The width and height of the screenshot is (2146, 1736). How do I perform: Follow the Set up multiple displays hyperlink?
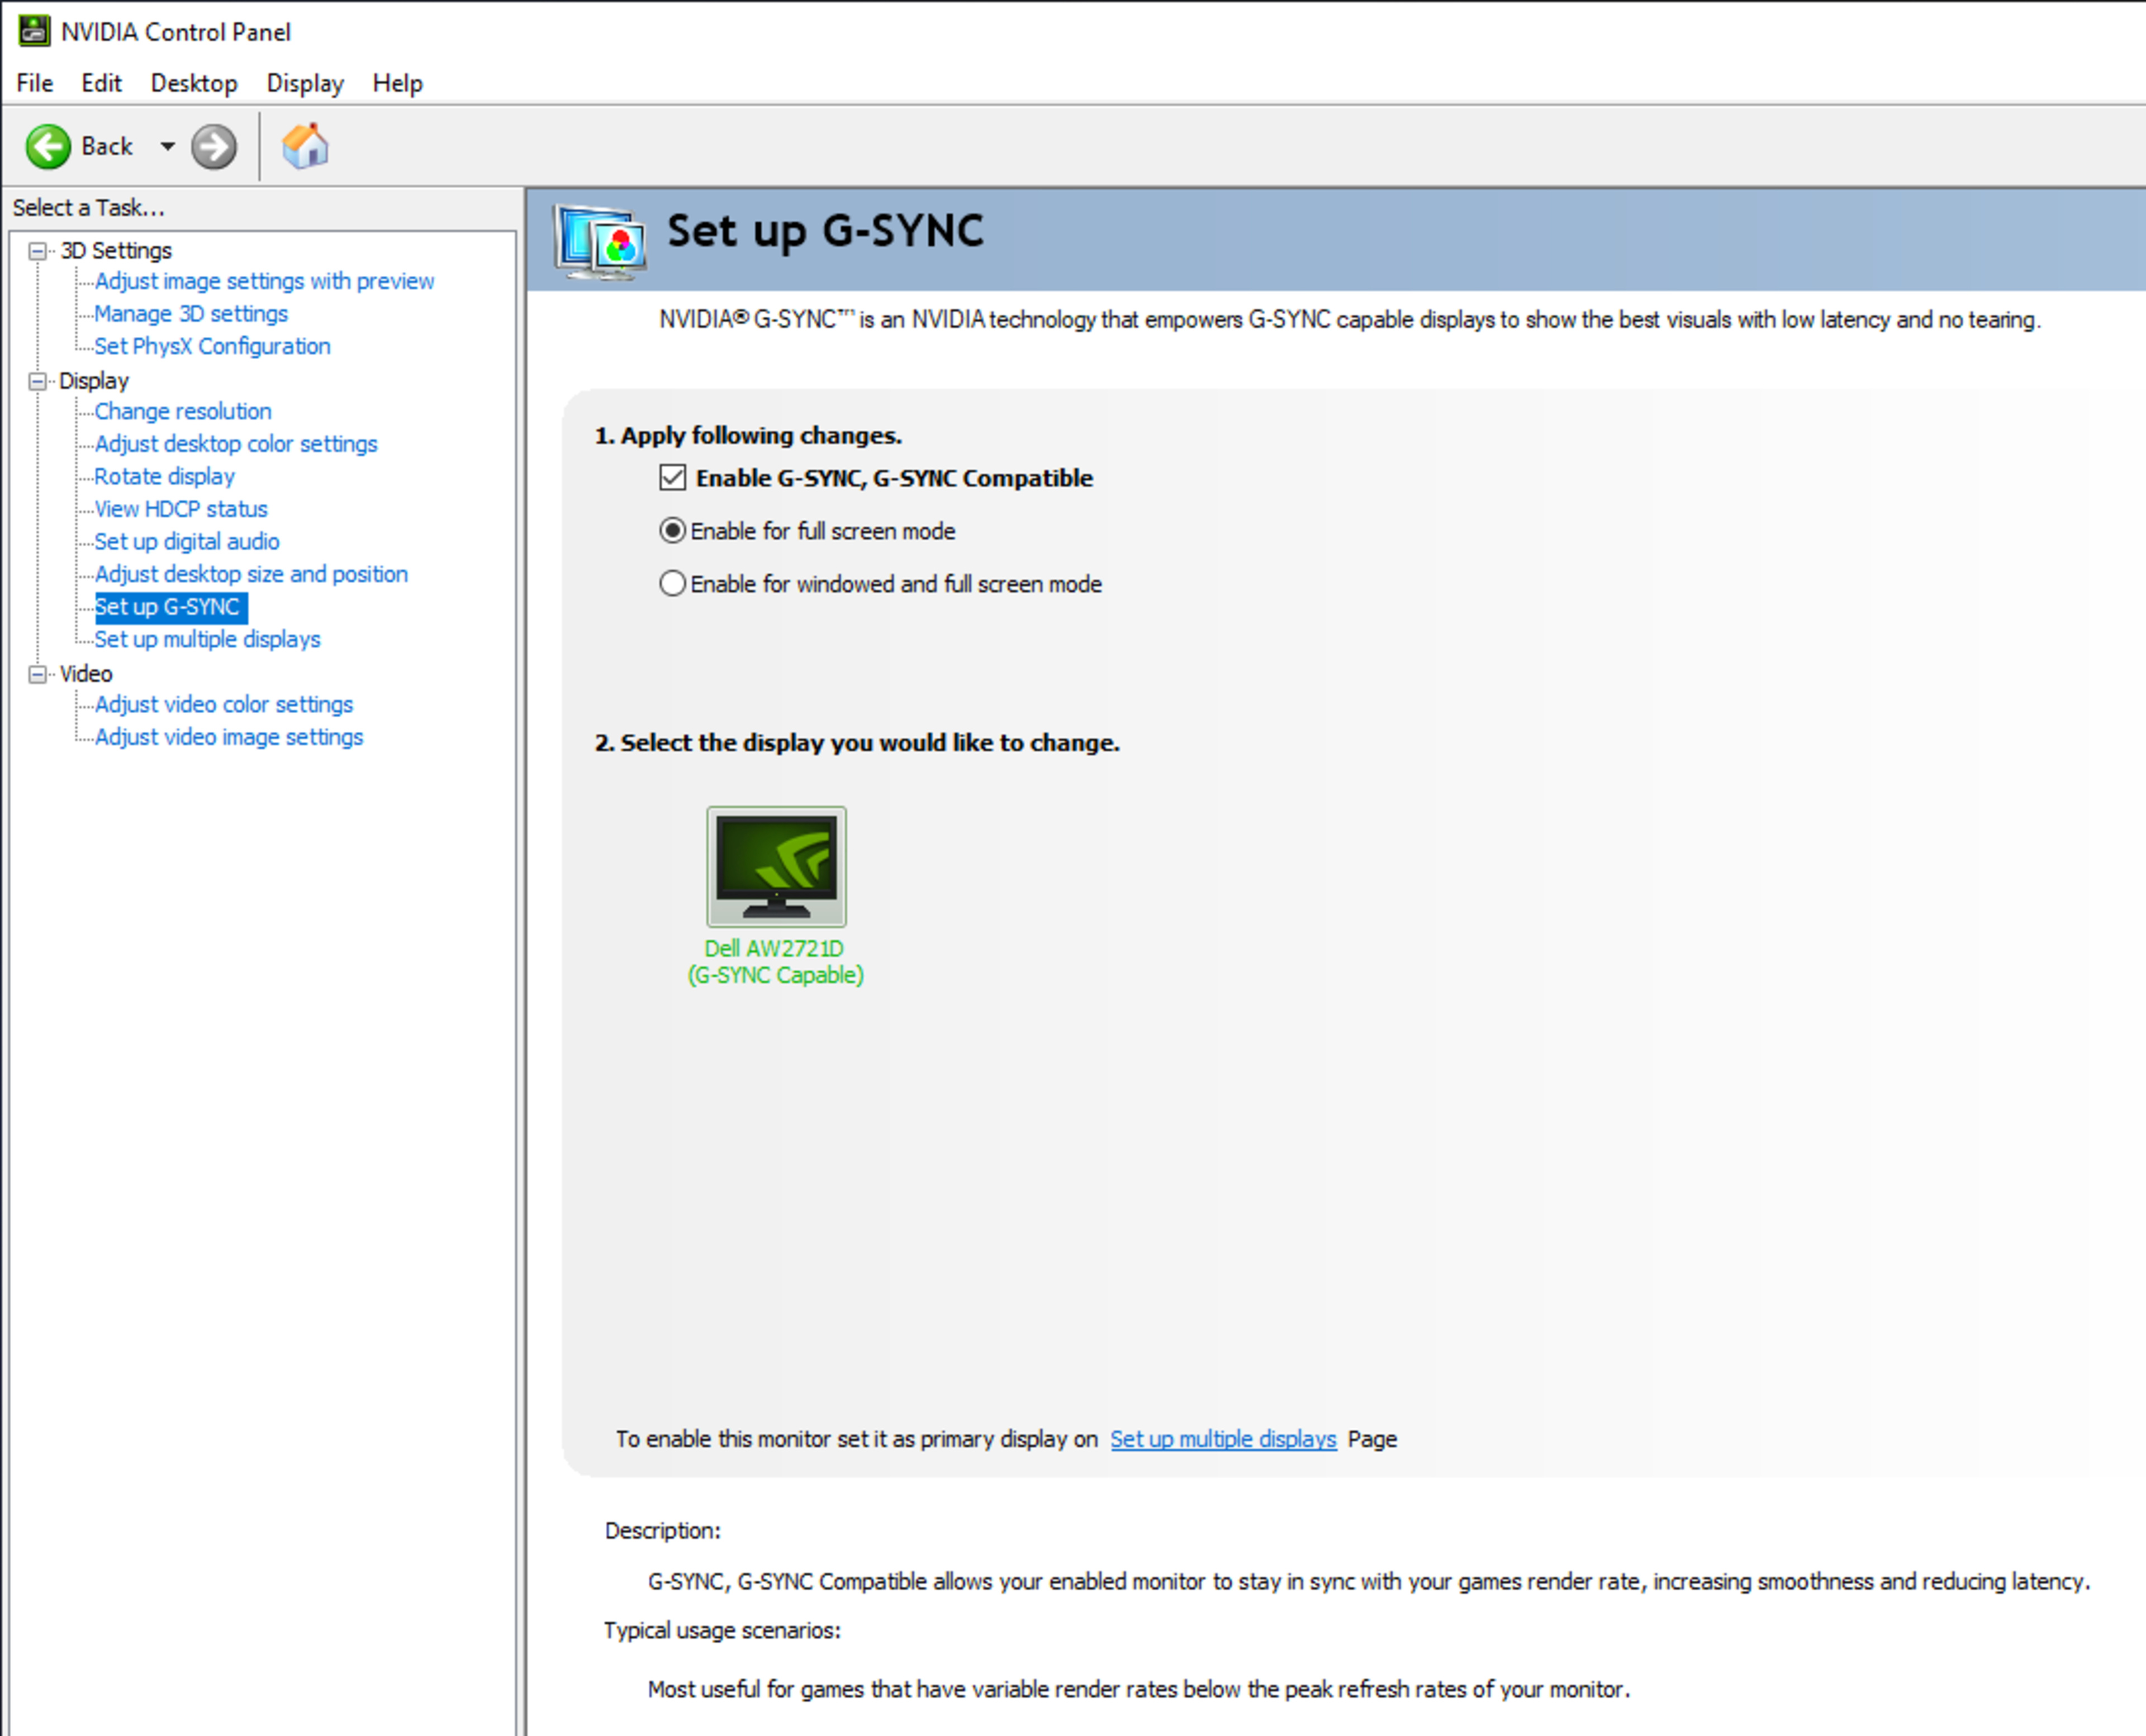[x=1223, y=1439]
